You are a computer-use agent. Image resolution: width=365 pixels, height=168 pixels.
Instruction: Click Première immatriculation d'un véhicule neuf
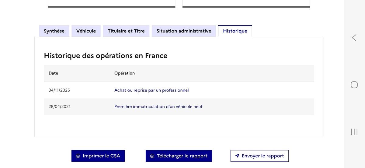click(x=158, y=106)
